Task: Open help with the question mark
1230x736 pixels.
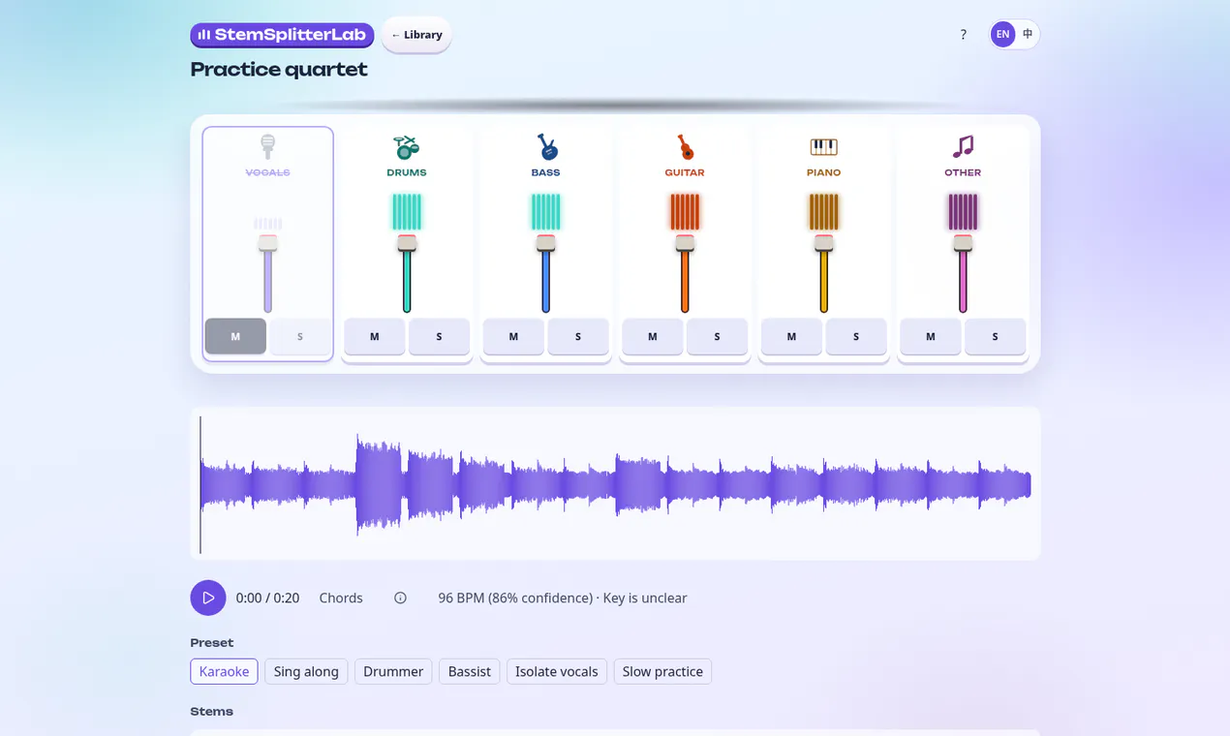Action: (963, 35)
